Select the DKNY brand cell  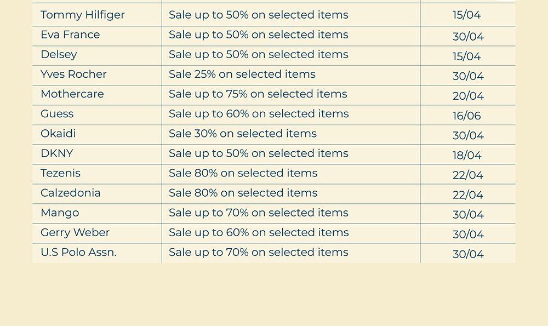(x=57, y=153)
